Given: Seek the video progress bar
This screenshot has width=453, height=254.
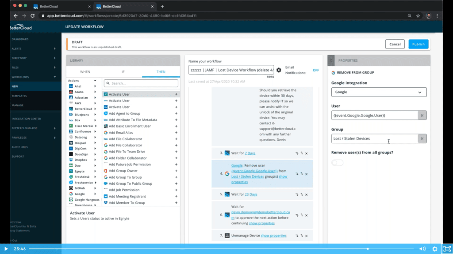Looking at the screenshot, I should point(221,249).
